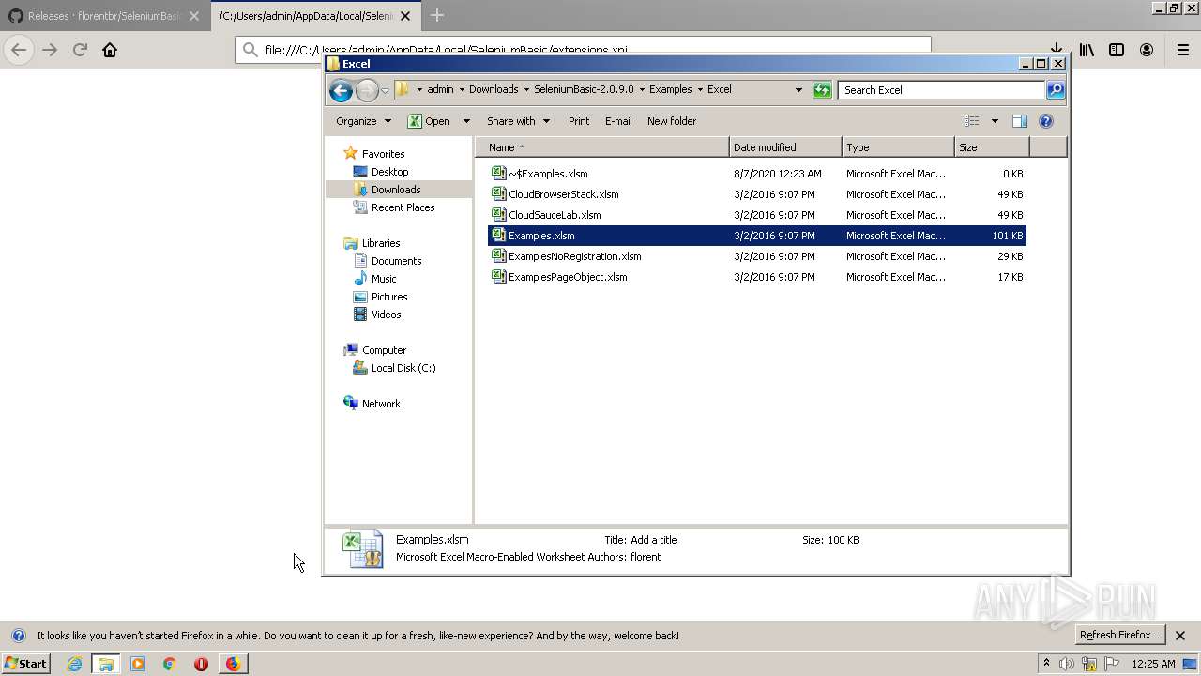Click the ExamplesPageObject.xlsm file icon
This screenshot has height=676, width=1201.
click(x=499, y=277)
